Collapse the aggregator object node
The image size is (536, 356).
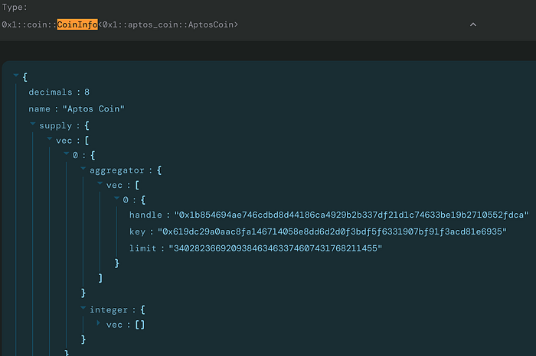(x=83, y=169)
